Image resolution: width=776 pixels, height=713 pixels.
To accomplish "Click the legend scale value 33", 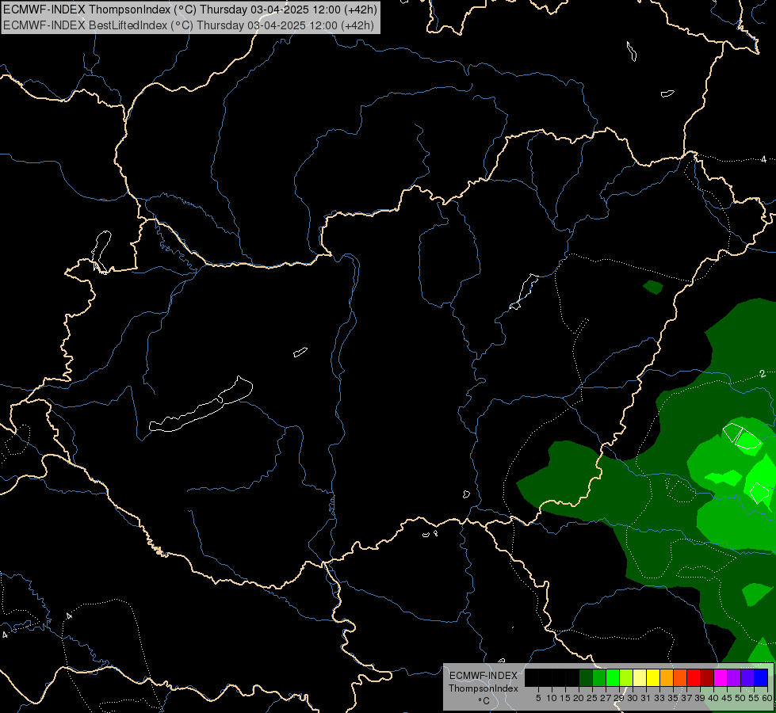I will (659, 698).
